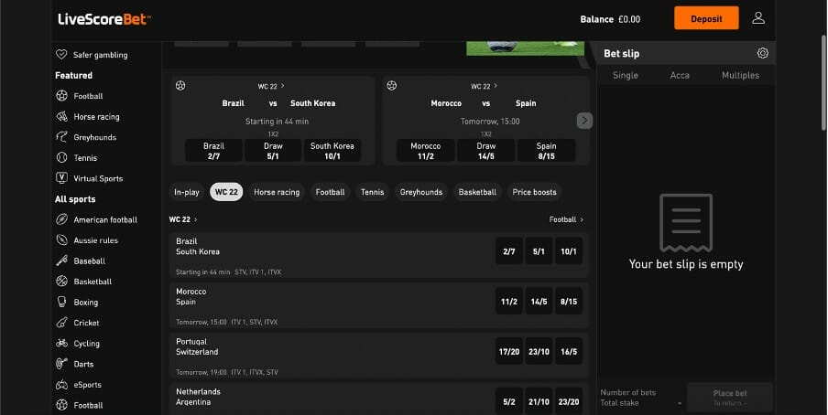The height and width of the screenshot is (415, 828).
Task: Expand WC 22 chevron on Morocco card
Action: pos(496,85)
